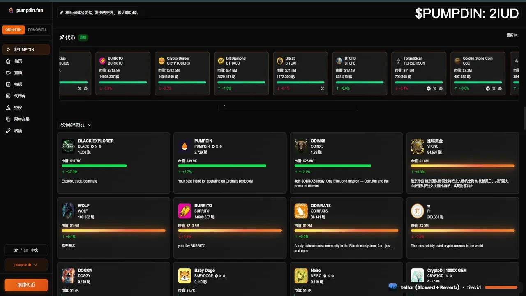Open the $PUMPDIN diamond sidebar item
The height and width of the screenshot is (296, 526).
pyautogui.click(x=26, y=49)
